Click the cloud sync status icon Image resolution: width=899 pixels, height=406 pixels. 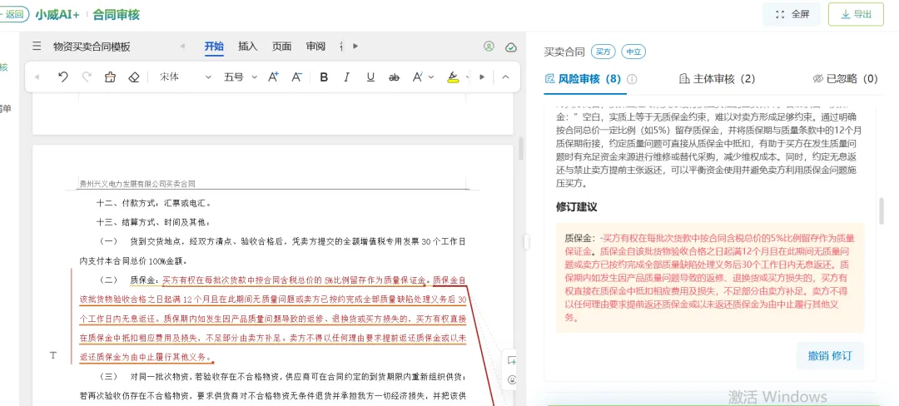click(x=511, y=47)
